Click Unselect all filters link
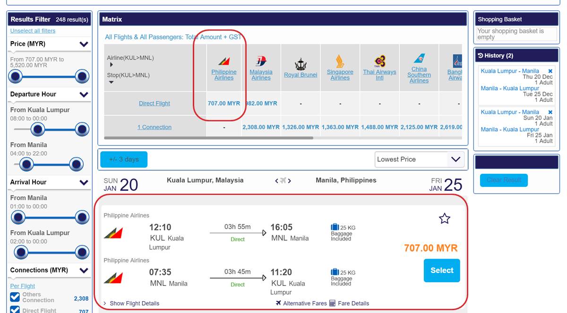 (33, 31)
